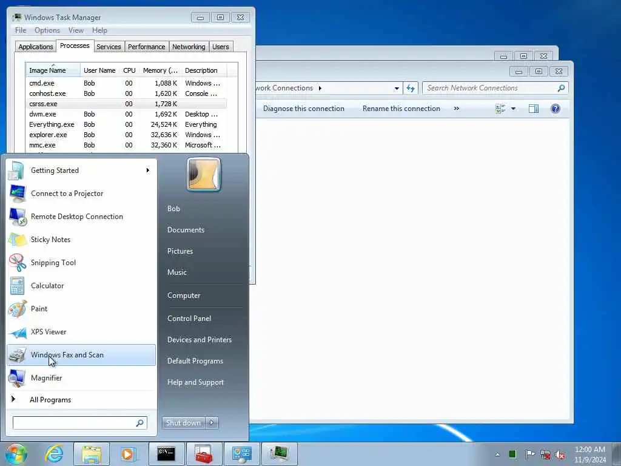Expand Getting Started submenu arrow

coord(148,171)
